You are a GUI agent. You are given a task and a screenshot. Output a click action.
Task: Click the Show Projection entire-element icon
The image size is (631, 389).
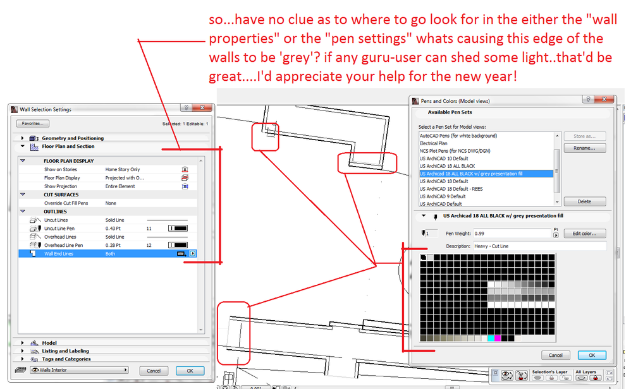point(185,186)
